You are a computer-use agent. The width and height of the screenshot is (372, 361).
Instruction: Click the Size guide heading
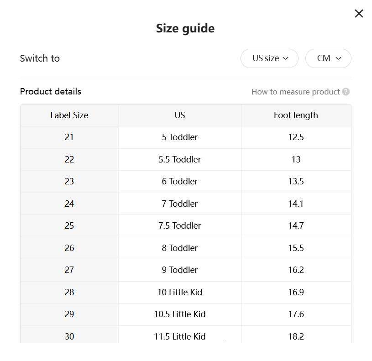click(x=185, y=28)
